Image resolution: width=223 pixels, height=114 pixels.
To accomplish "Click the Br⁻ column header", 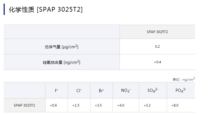I will pyautogui.click(x=102, y=90).
